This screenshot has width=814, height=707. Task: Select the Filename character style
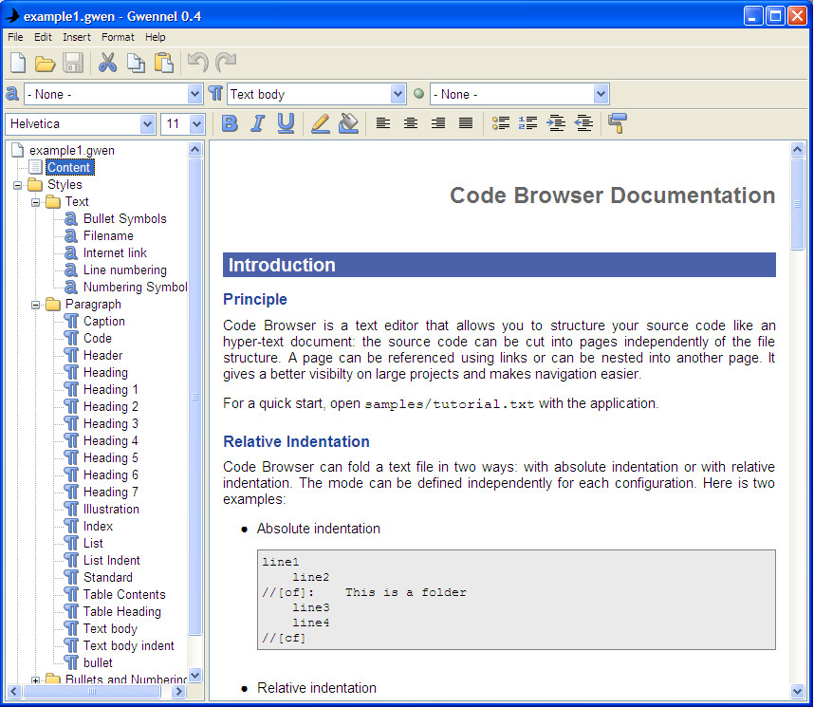pos(108,236)
